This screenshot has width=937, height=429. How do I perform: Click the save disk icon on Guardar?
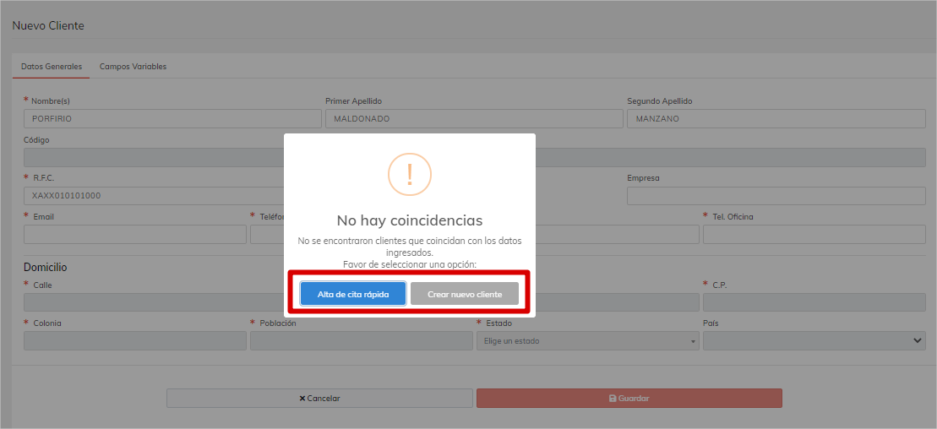pyautogui.click(x=613, y=399)
